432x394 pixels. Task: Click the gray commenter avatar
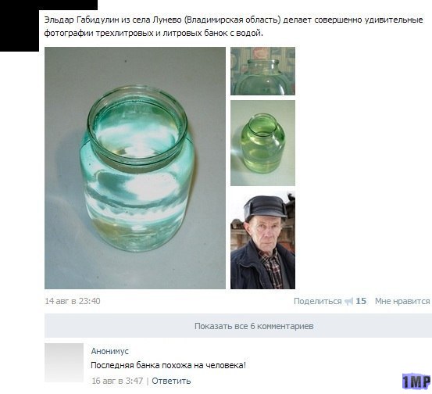pos(64,363)
